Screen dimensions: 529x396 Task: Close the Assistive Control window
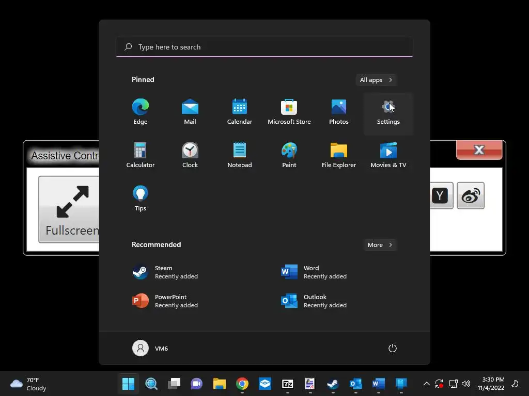pos(479,150)
